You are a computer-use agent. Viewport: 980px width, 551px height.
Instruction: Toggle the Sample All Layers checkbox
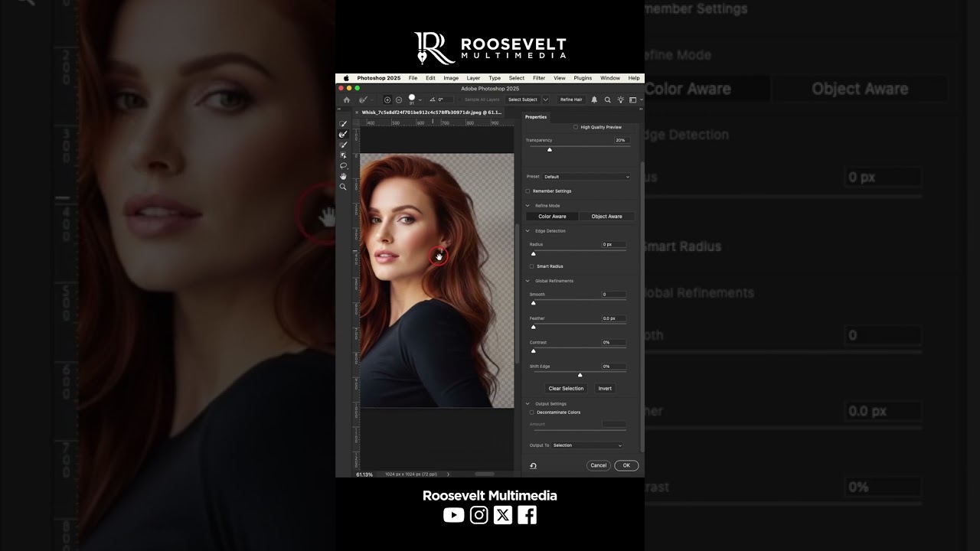point(460,99)
